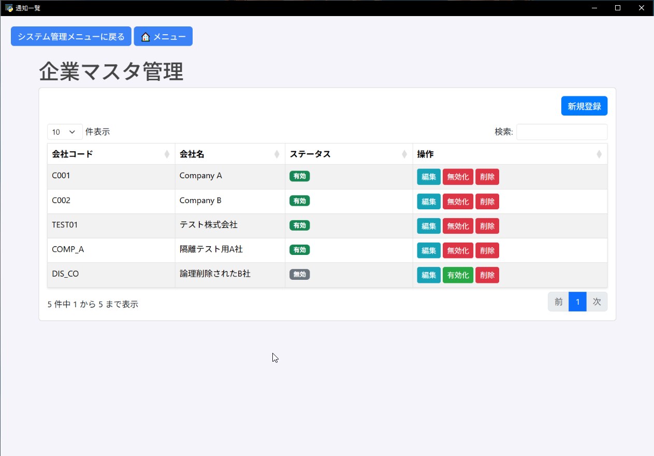Click 編集 for Company A
654x456 pixels.
[x=428, y=177]
